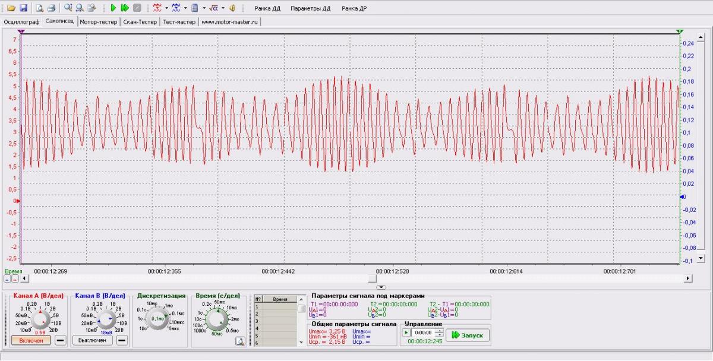
Task: Save recording with the floppy disk icon
Action: (x=23, y=8)
